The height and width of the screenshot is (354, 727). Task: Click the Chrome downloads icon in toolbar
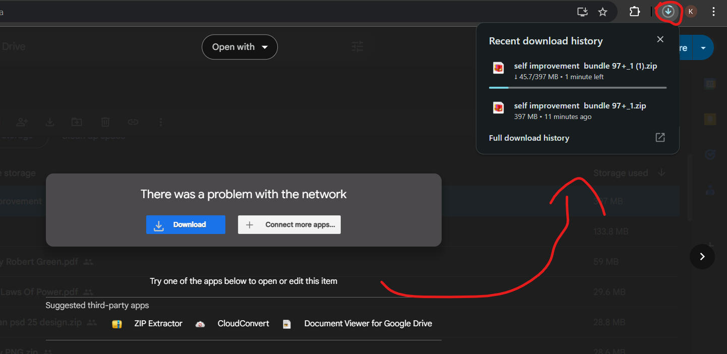[668, 12]
